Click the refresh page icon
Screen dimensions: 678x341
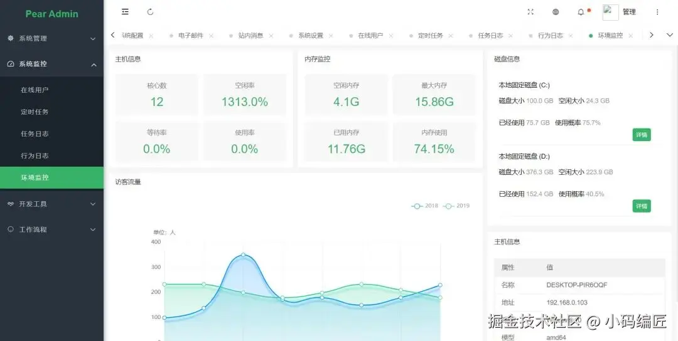[x=151, y=12]
